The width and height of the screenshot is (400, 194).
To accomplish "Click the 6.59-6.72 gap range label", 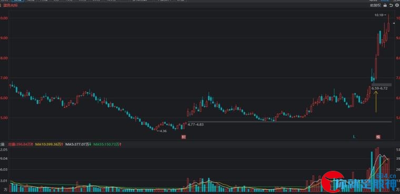I will click(x=379, y=89).
